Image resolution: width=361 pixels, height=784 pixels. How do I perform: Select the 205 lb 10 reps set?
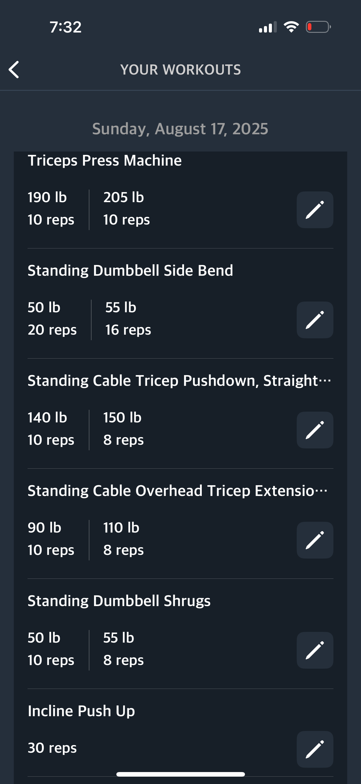pyautogui.click(x=126, y=209)
